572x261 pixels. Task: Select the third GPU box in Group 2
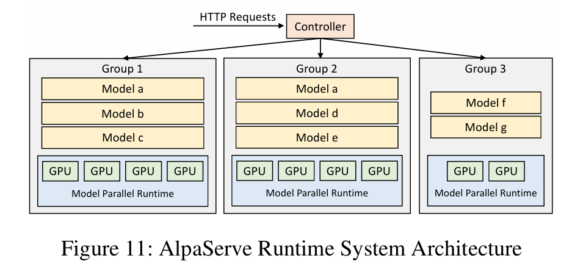point(338,171)
